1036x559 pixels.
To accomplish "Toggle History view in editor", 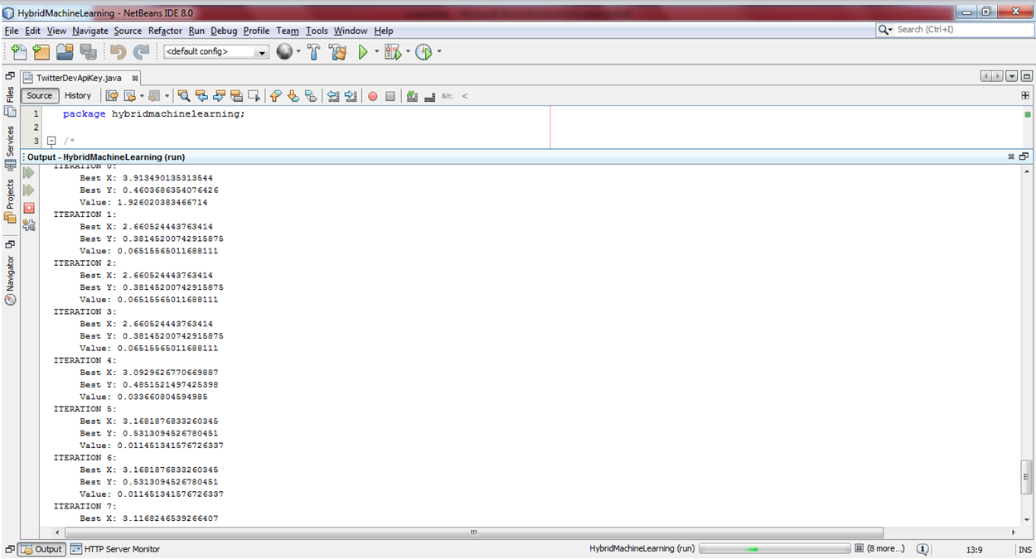I will [78, 96].
